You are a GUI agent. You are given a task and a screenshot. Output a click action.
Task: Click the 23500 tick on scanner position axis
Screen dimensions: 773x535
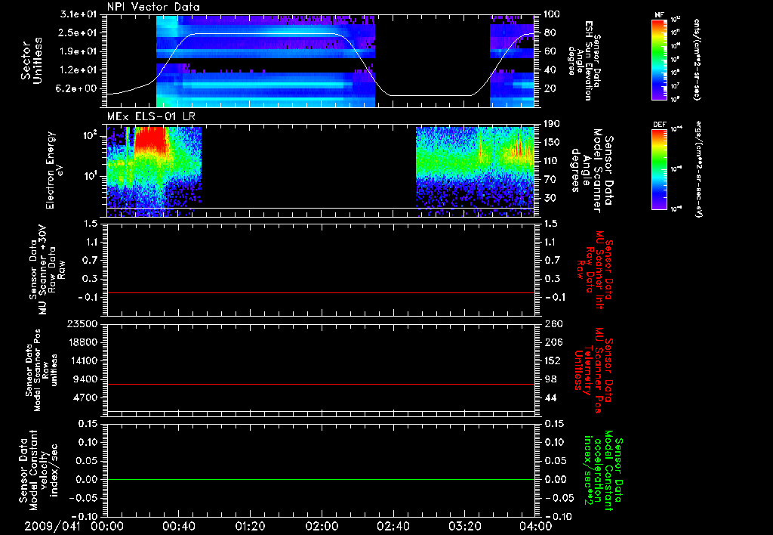click(x=85, y=324)
